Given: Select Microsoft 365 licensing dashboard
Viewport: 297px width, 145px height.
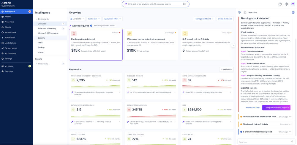Looking at the screenshot, I should [x=50, y=33].
